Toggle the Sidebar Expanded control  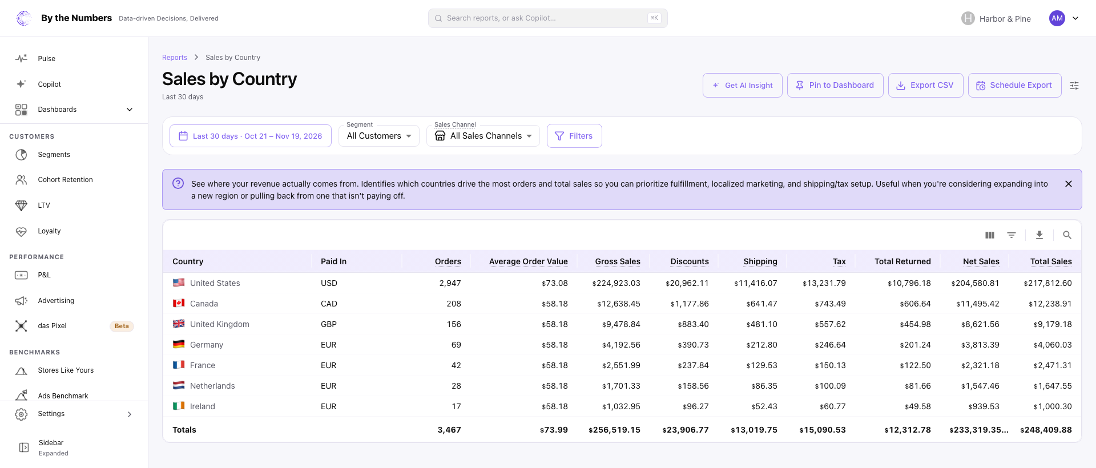pyautogui.click(x=74, y=447)
